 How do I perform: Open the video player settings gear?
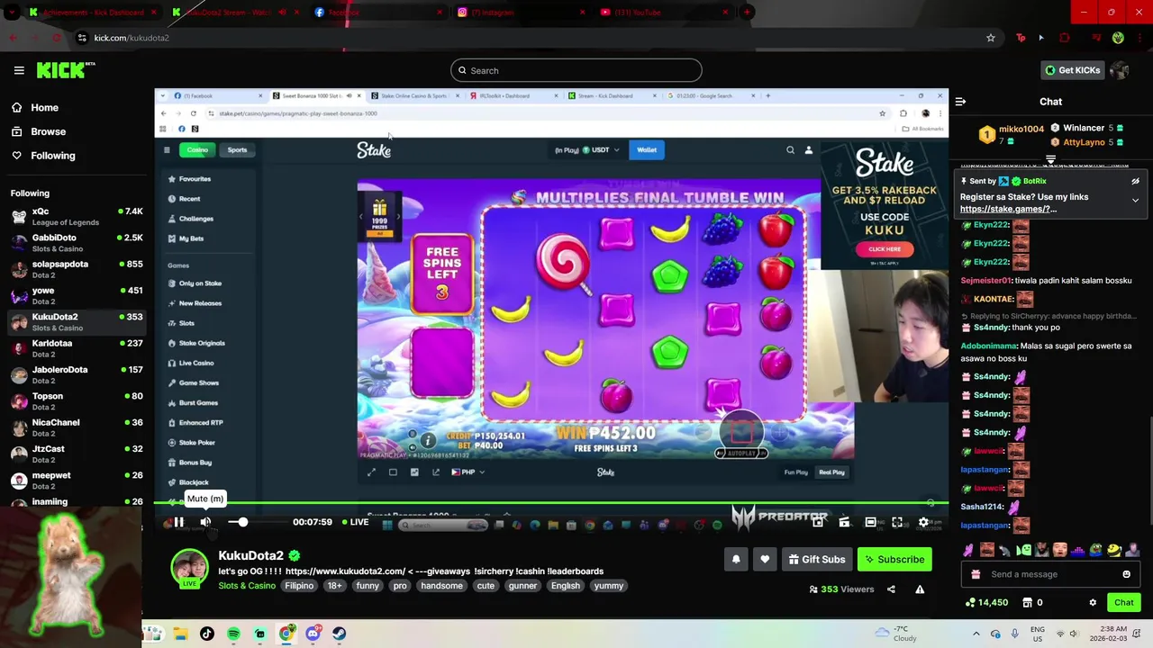coord(923,522)
